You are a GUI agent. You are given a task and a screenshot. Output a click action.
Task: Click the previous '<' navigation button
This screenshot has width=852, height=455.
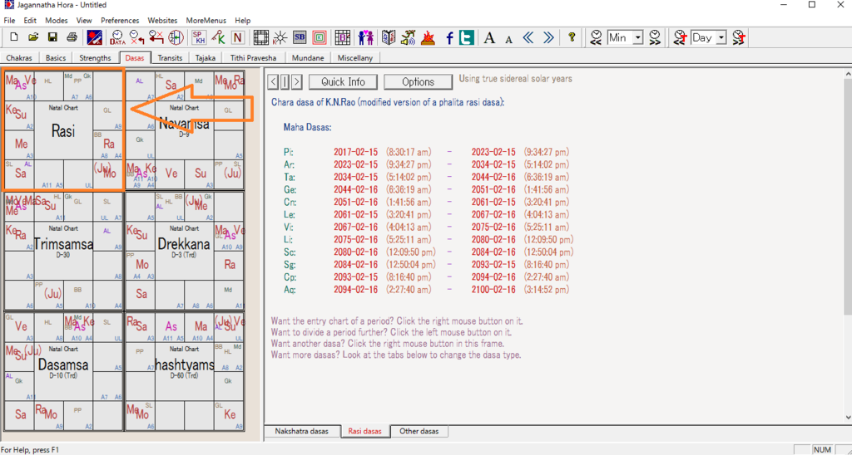(274, 82)
